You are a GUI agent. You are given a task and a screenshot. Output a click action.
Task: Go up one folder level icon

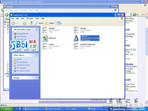31,23
